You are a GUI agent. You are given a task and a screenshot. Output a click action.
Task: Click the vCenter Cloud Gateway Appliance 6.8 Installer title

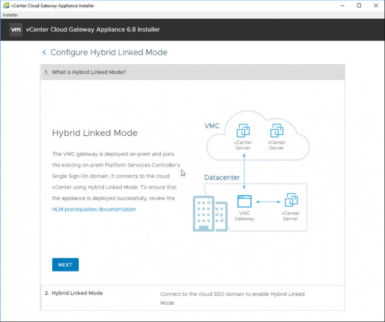(93, 30)
